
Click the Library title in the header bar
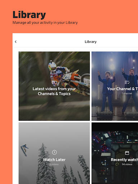click(91, 42)
